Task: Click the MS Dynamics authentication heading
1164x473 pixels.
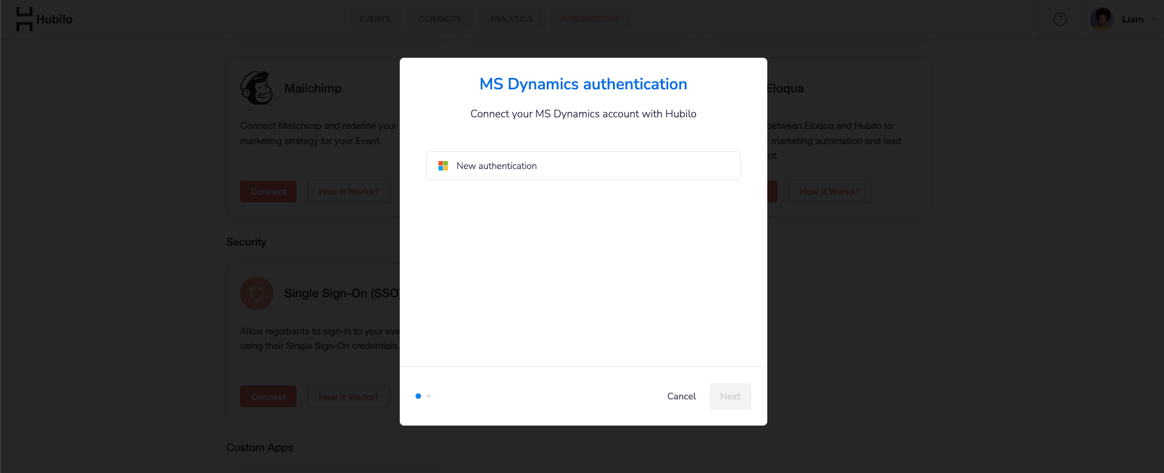Action: tap(583, 84)
